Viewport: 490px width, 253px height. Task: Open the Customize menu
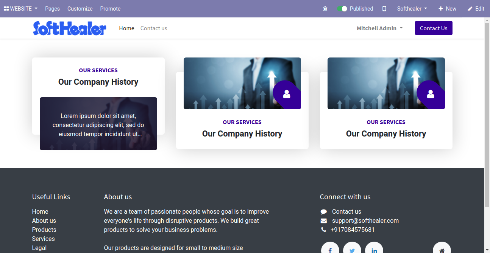[x=80, y=9]
